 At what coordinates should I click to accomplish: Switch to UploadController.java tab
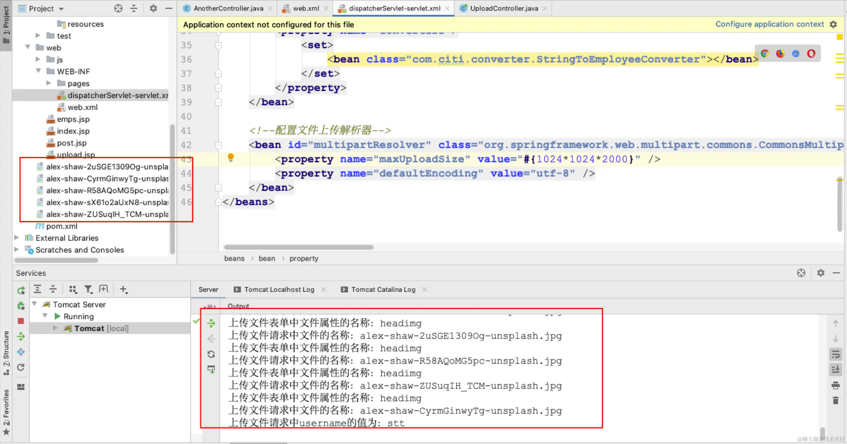[x=504, y=8]
